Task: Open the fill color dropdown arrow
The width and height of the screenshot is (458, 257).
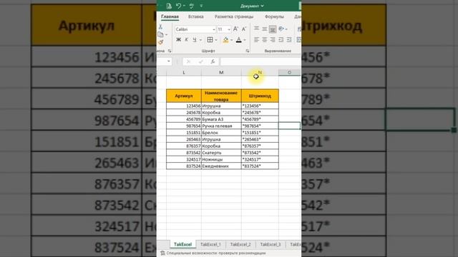Action: tap(232, 40)
